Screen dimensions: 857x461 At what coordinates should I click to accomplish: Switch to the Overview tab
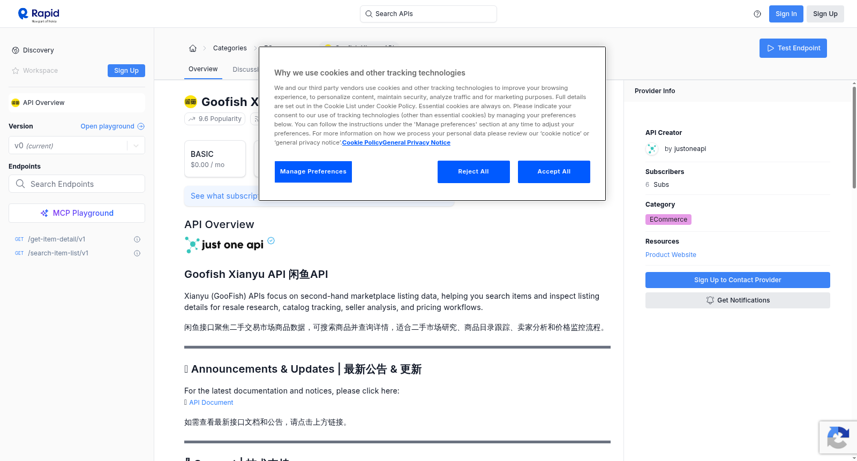pyautogui.click(x=203, y=69)
